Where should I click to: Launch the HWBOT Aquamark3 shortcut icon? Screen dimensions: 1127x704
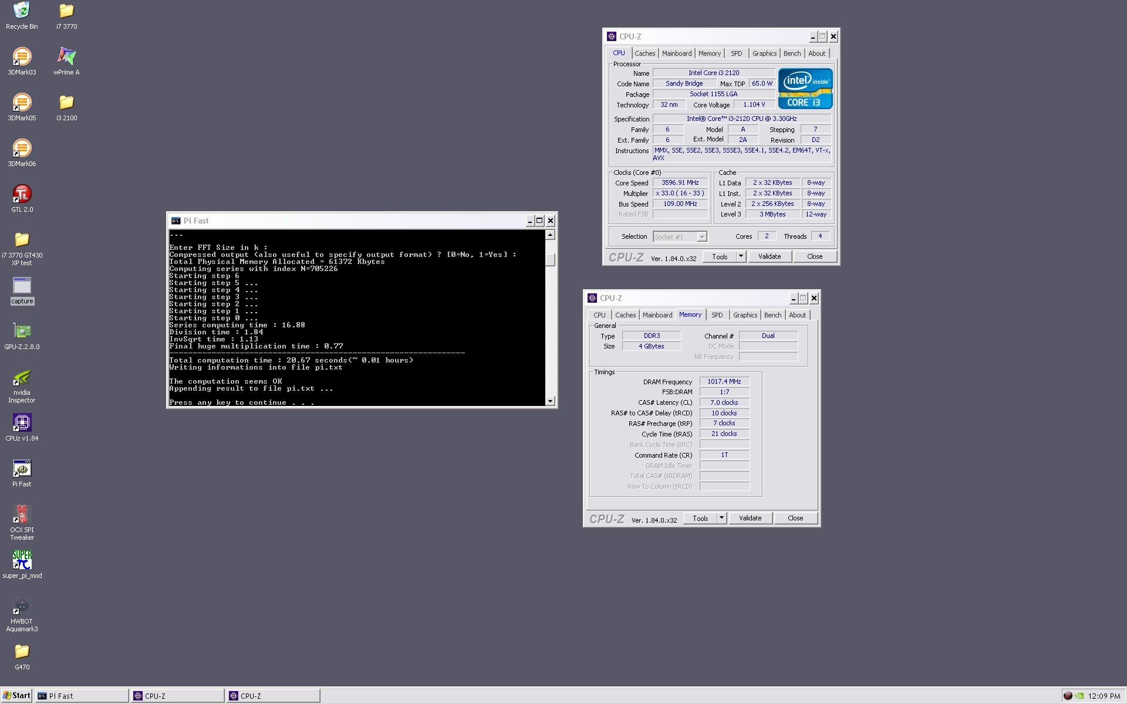tap(22, 605)
